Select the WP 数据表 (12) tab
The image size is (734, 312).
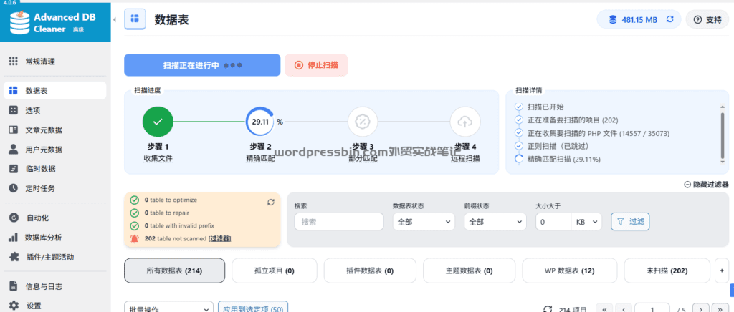(x=570, y=270)
